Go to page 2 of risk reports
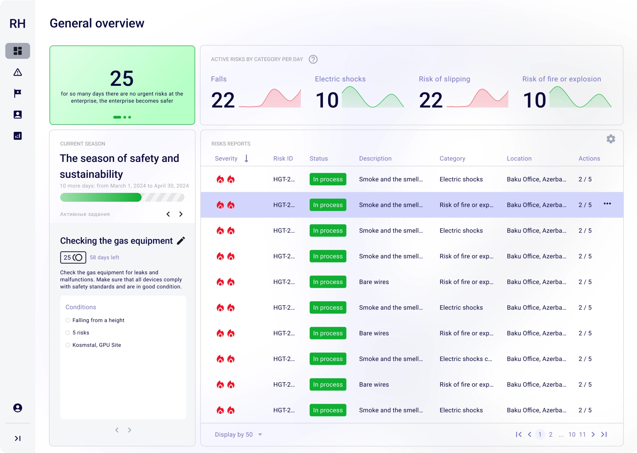 pyautogui.click(x=551, y=434)
